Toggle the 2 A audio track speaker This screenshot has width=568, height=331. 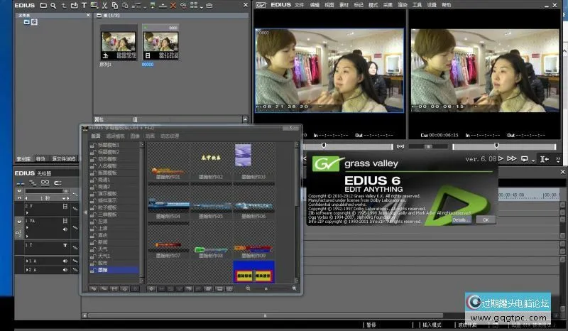click(x=65, y=271)
